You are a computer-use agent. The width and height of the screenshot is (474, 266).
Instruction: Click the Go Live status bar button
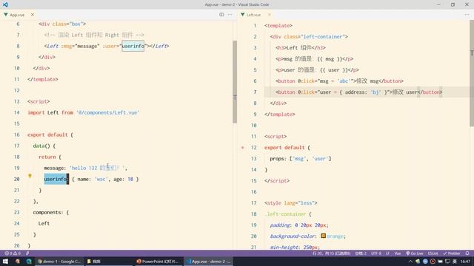(x=415, y=253)
